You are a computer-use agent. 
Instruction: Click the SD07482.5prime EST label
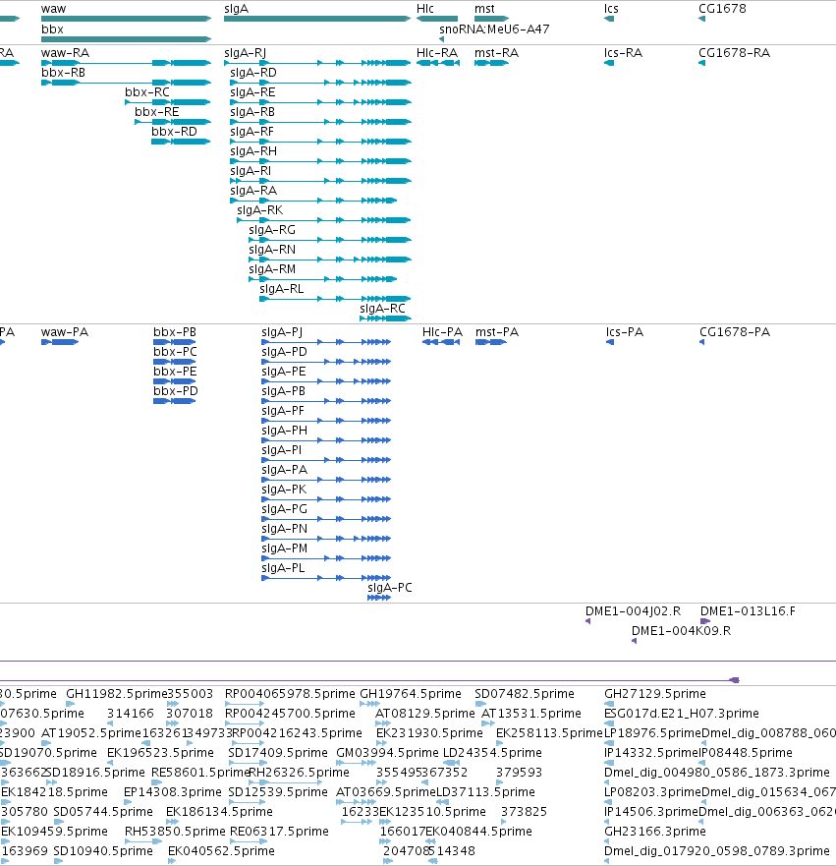[x=525, y=694]
